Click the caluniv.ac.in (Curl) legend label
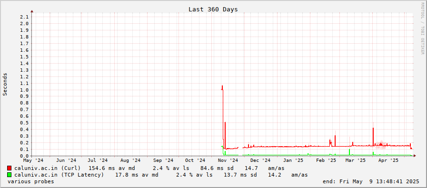The height and width of the screenshot is (188, 427). [x=48, y=168]
